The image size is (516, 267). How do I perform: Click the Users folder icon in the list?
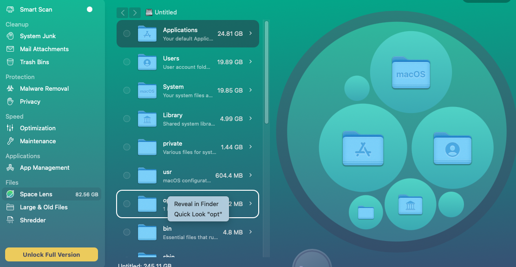(x=147, y=62)
